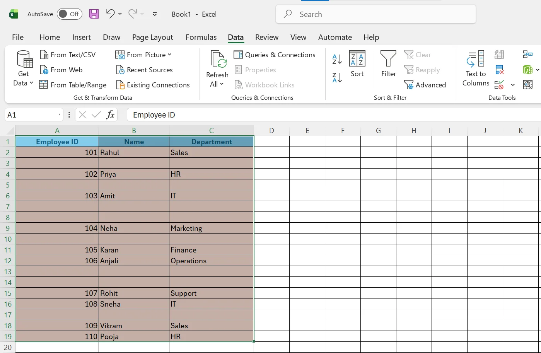
Task: Click the formula bar cancel X
Action: (82, 115)
